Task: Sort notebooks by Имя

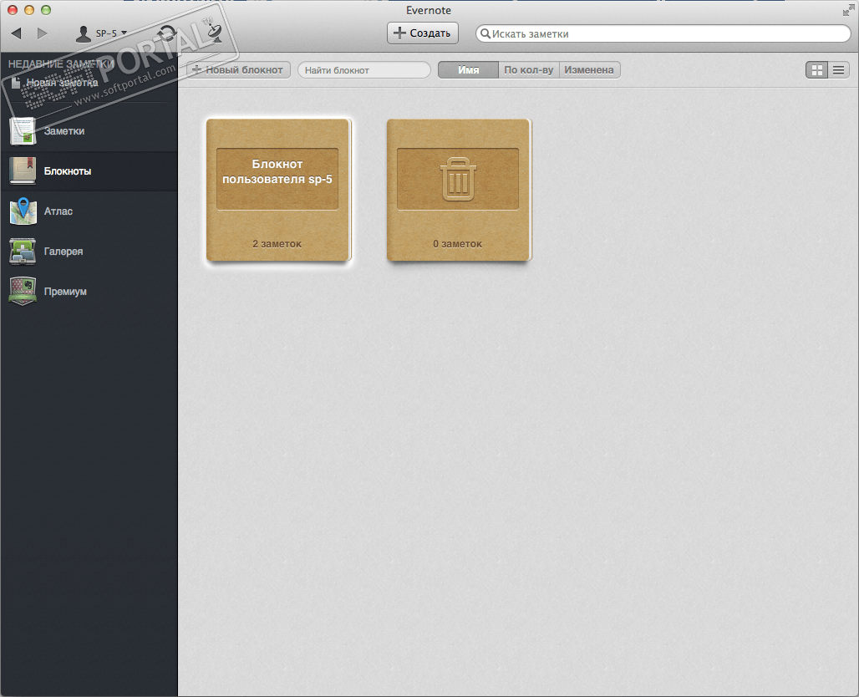Action: point(469,69)
